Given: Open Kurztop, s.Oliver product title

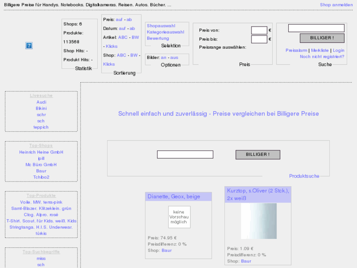Looking at the screenshot, I should point(258,194).
